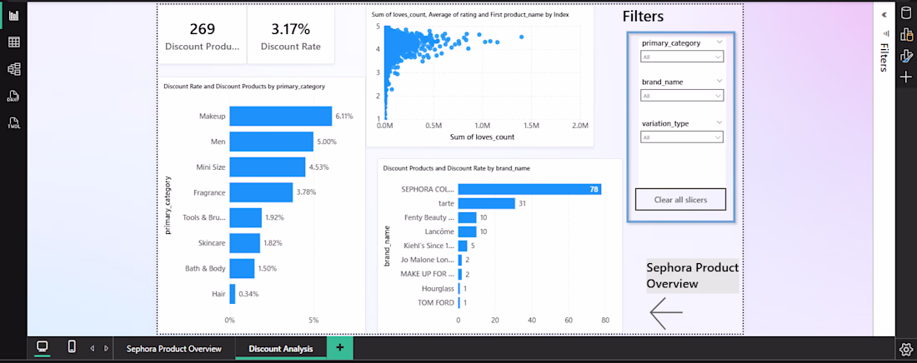This screenshot has width=917, height=363.
Task: Go to previous page tab arrow
Action: tap(92, 348)
